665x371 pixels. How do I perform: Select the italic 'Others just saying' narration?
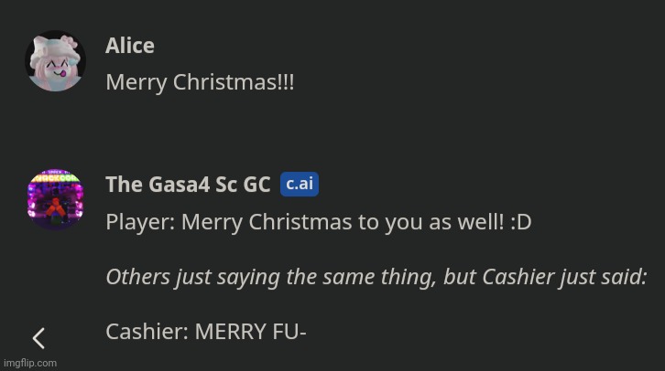[x=376, y=277]
